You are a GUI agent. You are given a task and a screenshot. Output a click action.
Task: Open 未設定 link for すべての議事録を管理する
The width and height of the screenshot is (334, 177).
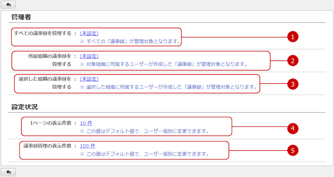tap(89, 33)
